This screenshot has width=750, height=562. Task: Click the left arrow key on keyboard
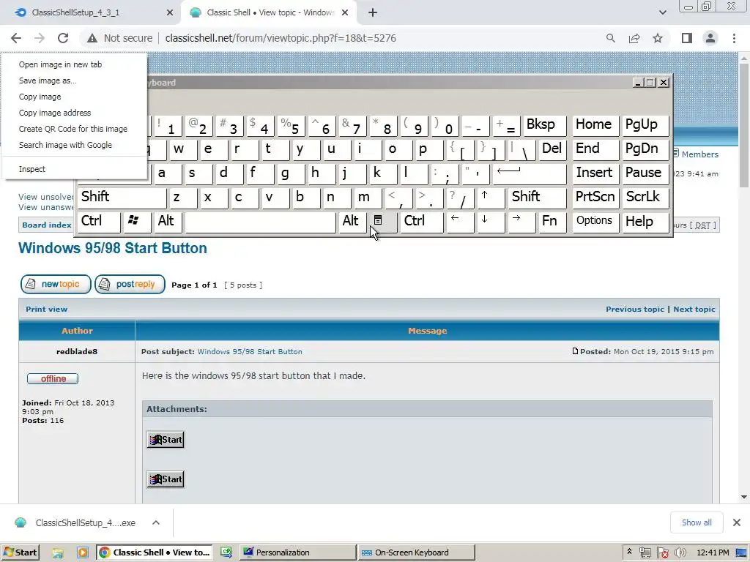[x=459, y=222]
